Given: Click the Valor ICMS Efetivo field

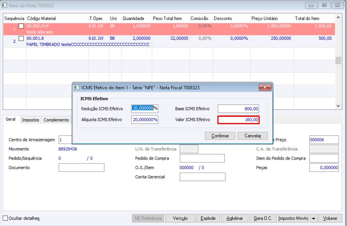Looking at the screenshot, I should [238, 120].
